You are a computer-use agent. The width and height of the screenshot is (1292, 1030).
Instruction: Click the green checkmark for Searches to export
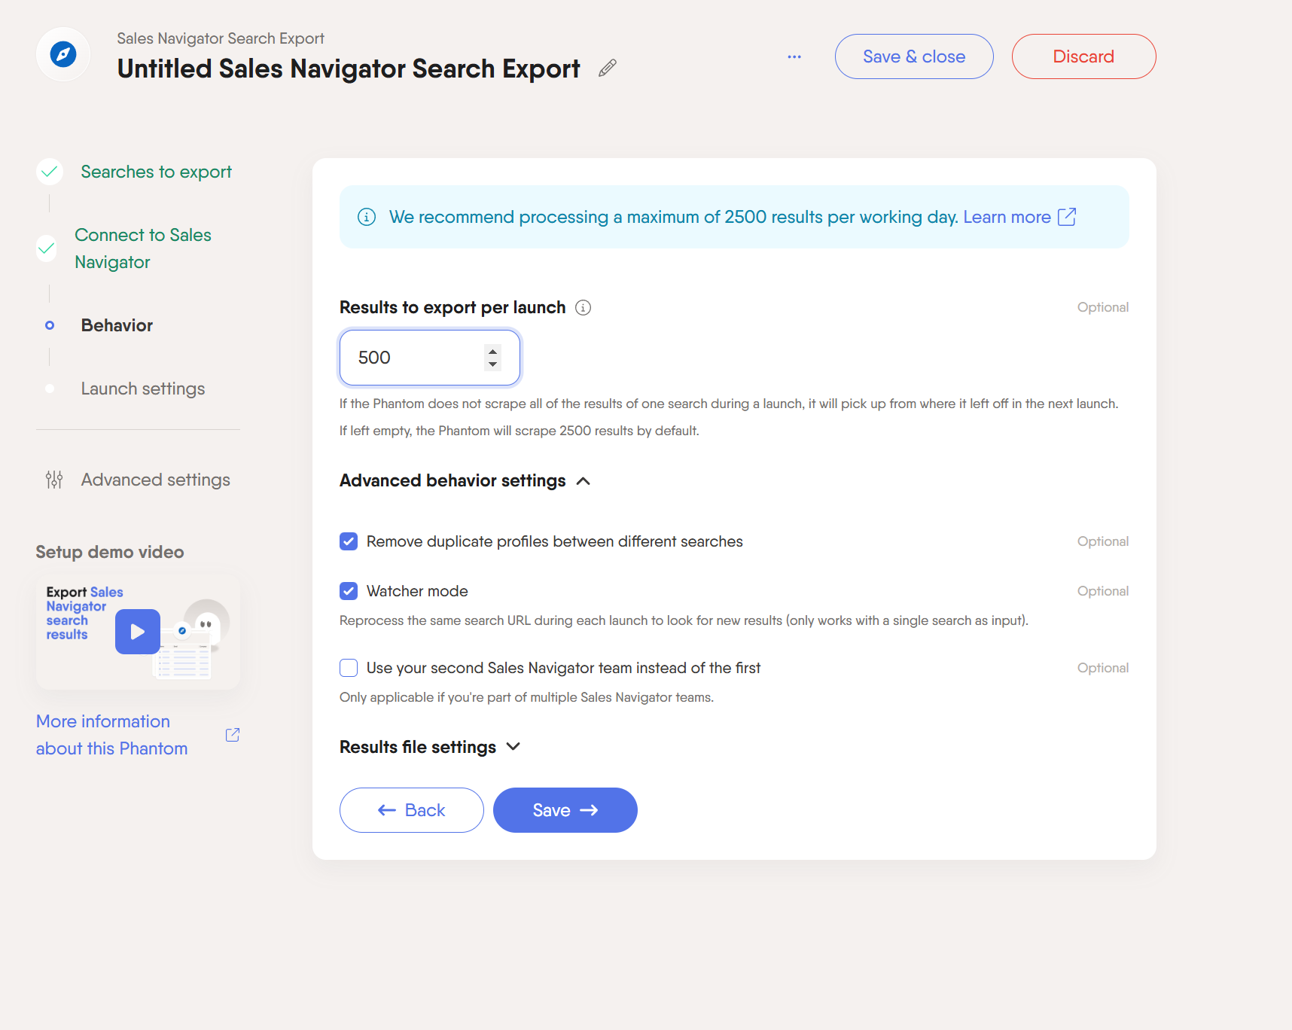click(50, 172)
